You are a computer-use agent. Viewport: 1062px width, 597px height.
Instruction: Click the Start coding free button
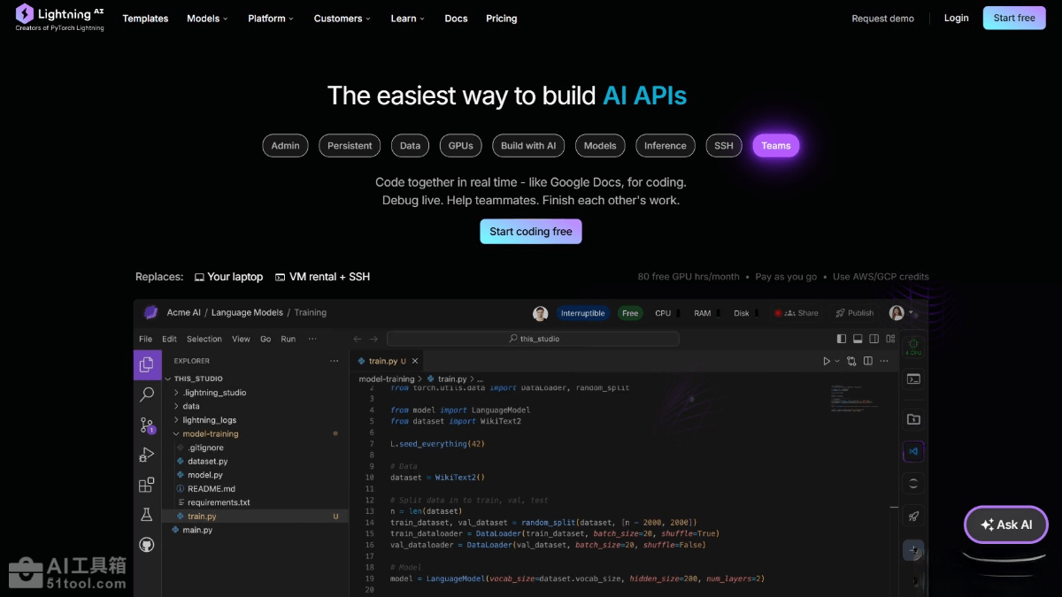531,232
